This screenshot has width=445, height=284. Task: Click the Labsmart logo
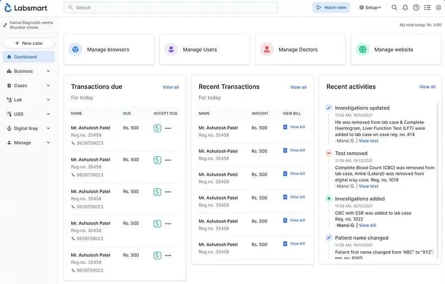pos(26,8)
